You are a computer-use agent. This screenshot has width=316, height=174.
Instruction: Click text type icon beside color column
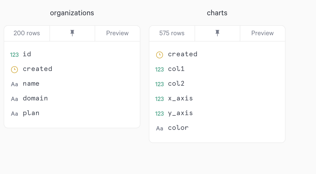(160, 128)
